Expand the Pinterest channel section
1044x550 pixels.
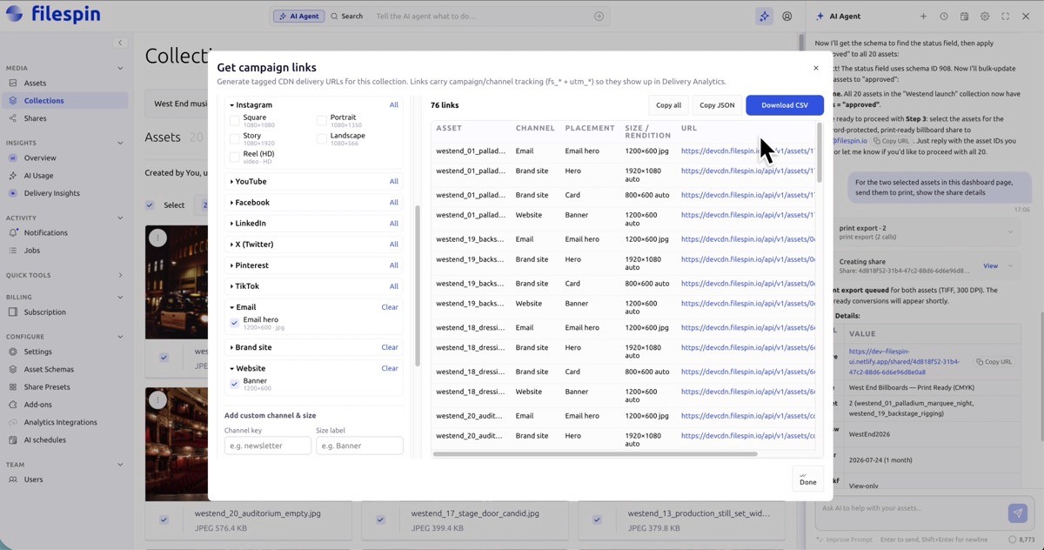249,265
